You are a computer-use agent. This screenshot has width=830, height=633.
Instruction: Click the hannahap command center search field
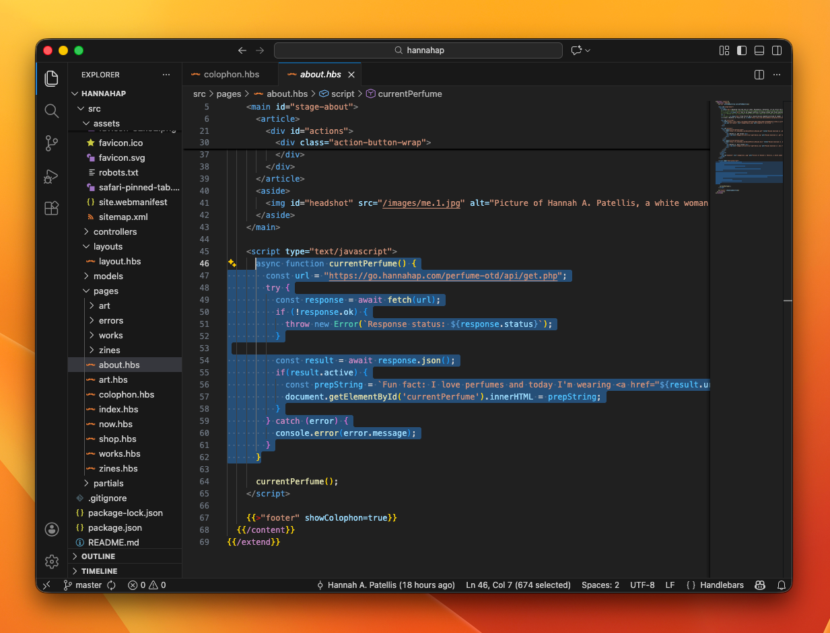coord(418,50)
